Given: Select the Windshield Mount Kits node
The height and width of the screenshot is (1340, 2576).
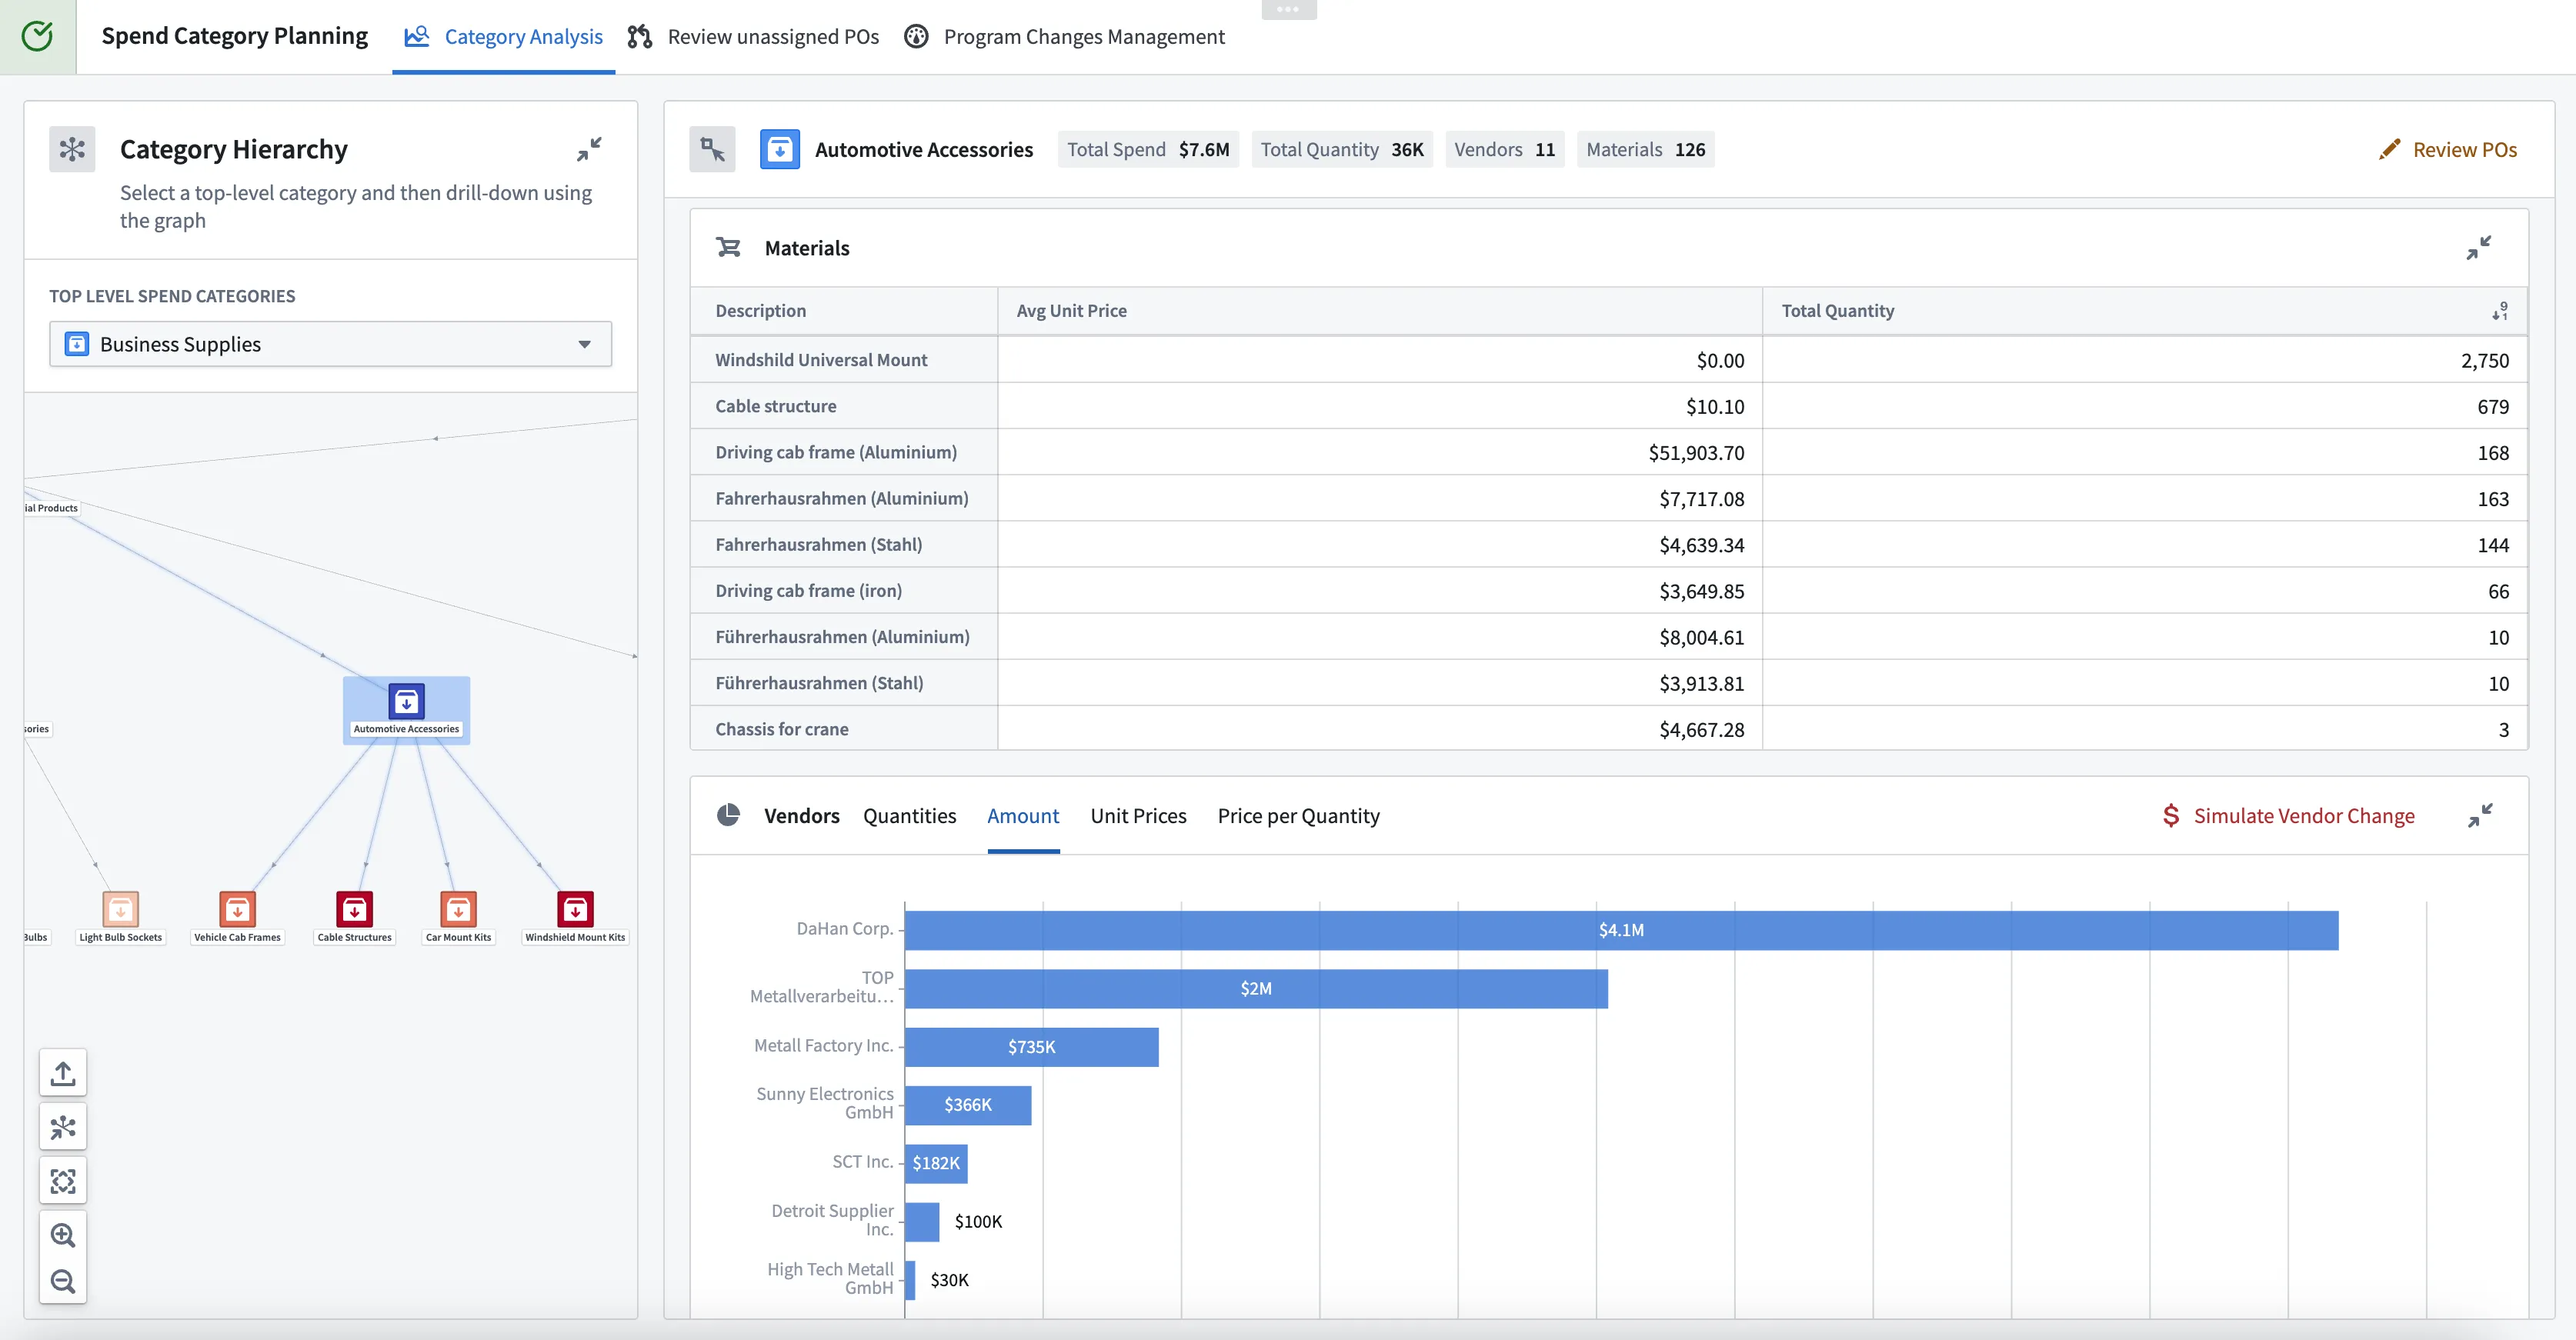Looking at the screenshot, I should click(x=575, y=909).
